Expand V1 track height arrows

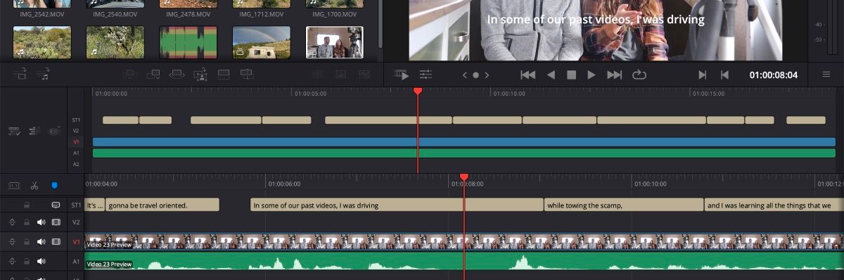click(12, 242)
